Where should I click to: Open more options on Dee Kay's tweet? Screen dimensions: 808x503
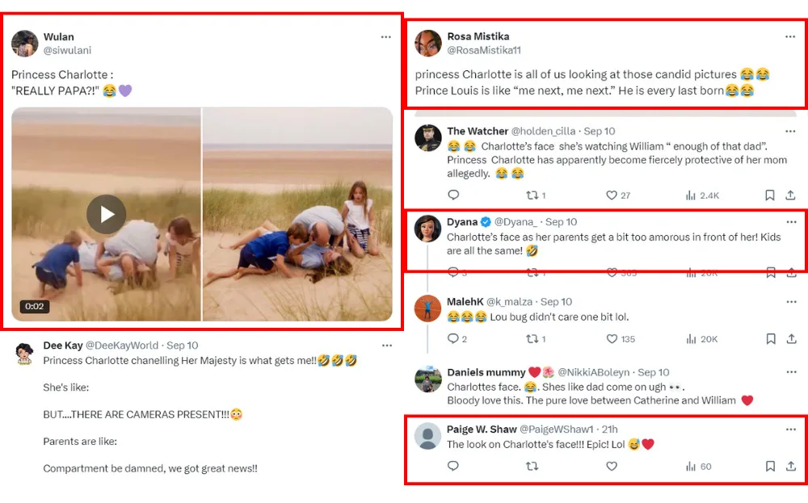[387, 346]
